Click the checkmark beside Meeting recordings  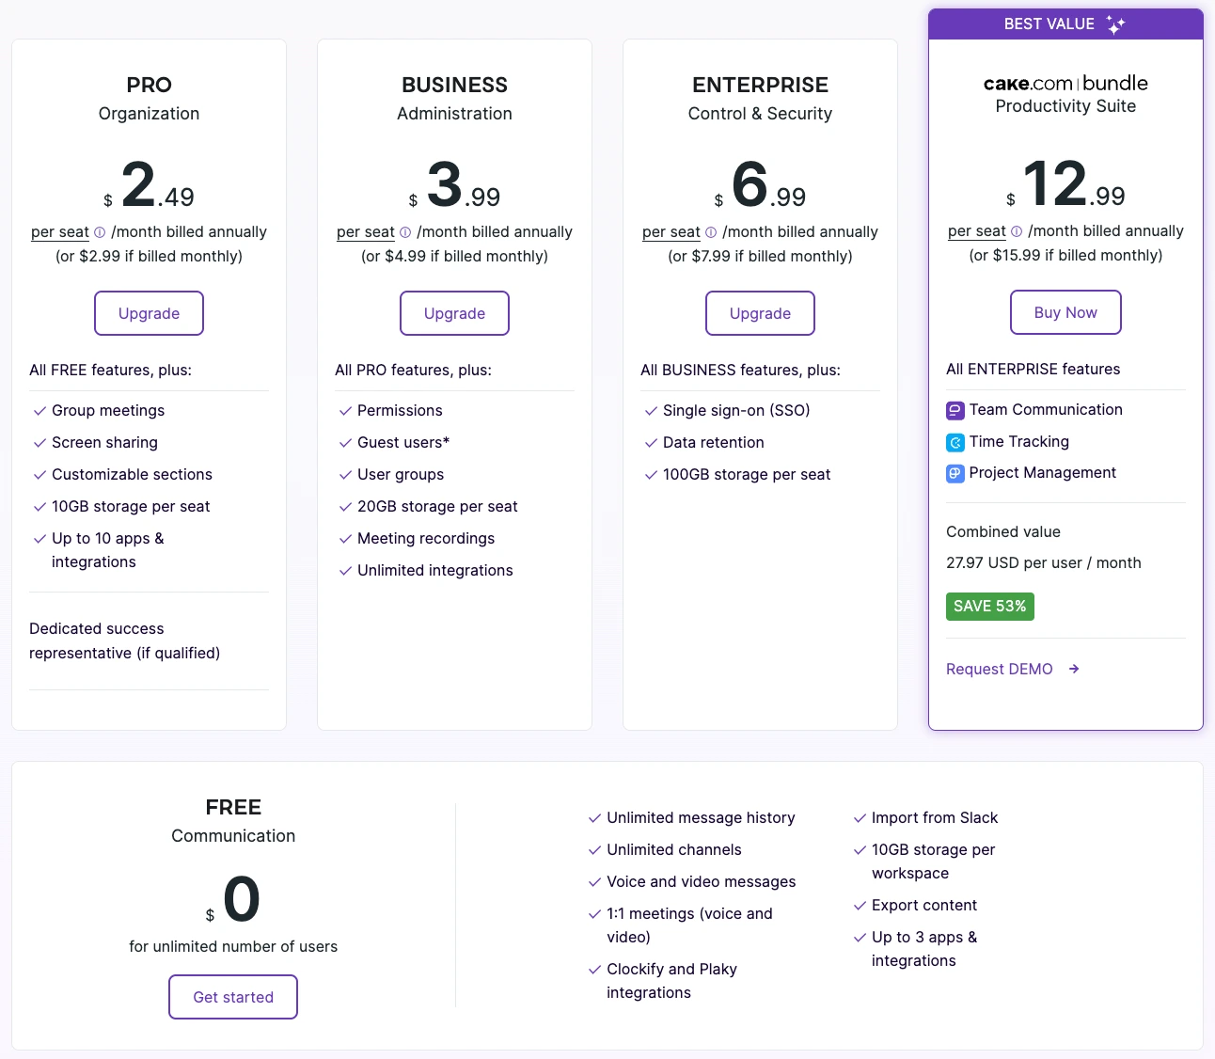click(344, 538)
